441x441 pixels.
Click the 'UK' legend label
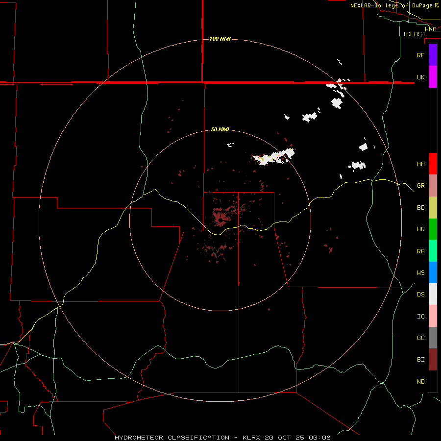[x=420, y=77]
